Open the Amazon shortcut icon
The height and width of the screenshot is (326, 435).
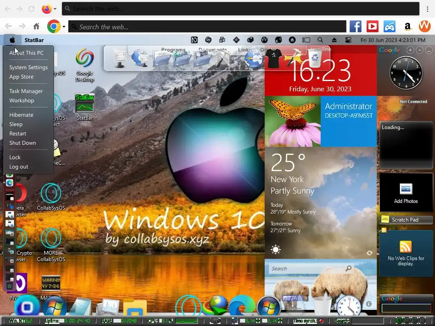click(407, 27)
